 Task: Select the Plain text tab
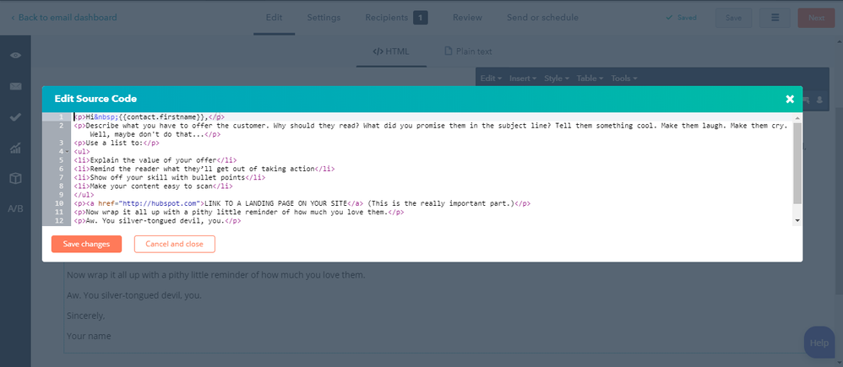468,51
